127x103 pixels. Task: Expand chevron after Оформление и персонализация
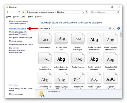click(55, 12)
